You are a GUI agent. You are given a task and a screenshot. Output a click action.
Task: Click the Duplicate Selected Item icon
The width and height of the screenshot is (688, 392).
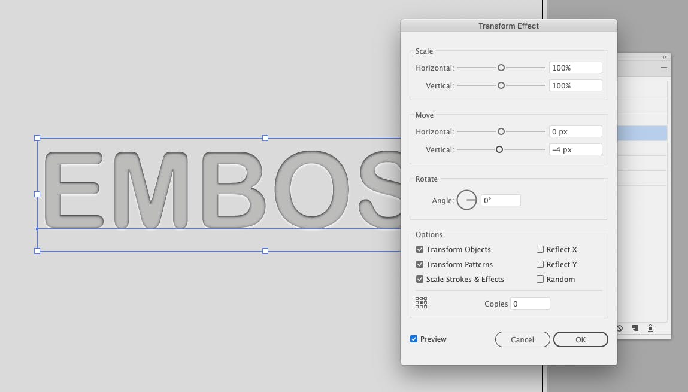[635, 328]
